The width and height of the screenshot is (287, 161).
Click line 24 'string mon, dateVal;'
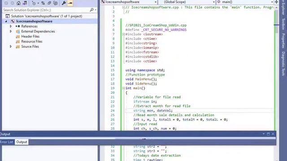click(153, 110)
